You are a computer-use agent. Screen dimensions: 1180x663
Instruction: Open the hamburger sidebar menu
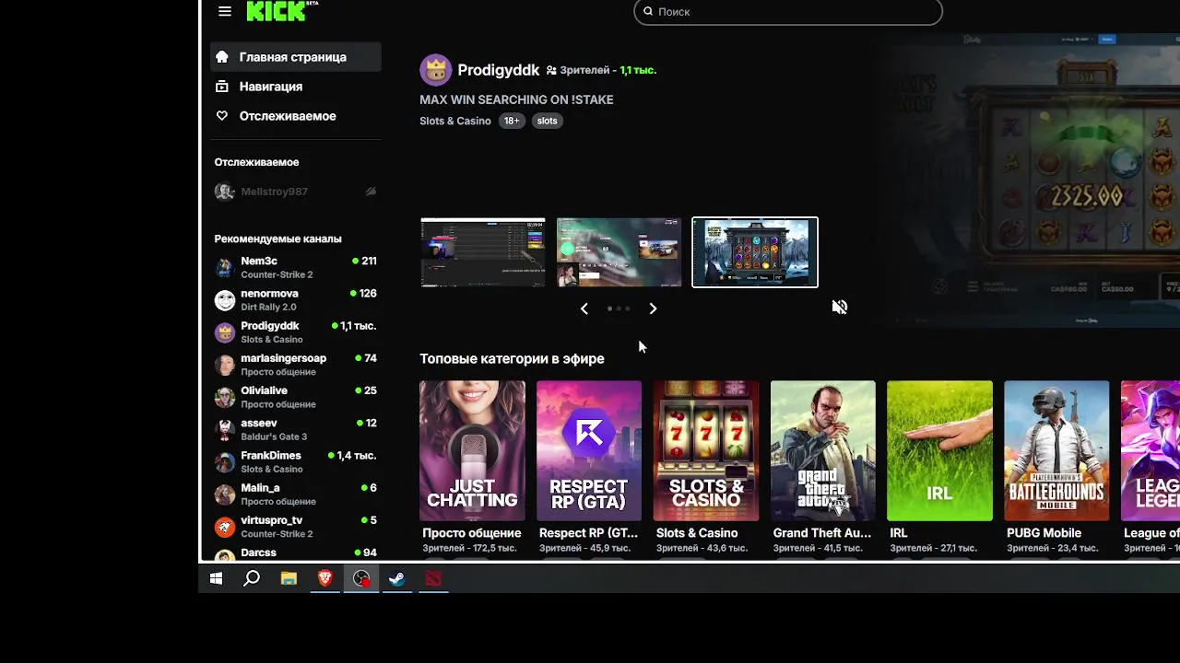(225, 11)
